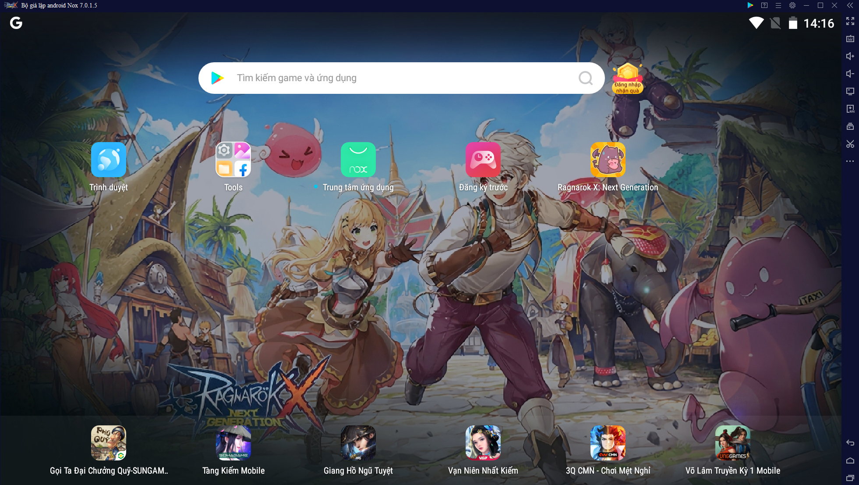Click the clock showing 14:16
Image resolution: width=859 pixels, height=485 pixels.
[x=819, y=23]
